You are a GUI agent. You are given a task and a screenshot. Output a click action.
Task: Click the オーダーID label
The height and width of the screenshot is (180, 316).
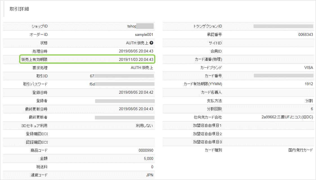coord(39,34)
